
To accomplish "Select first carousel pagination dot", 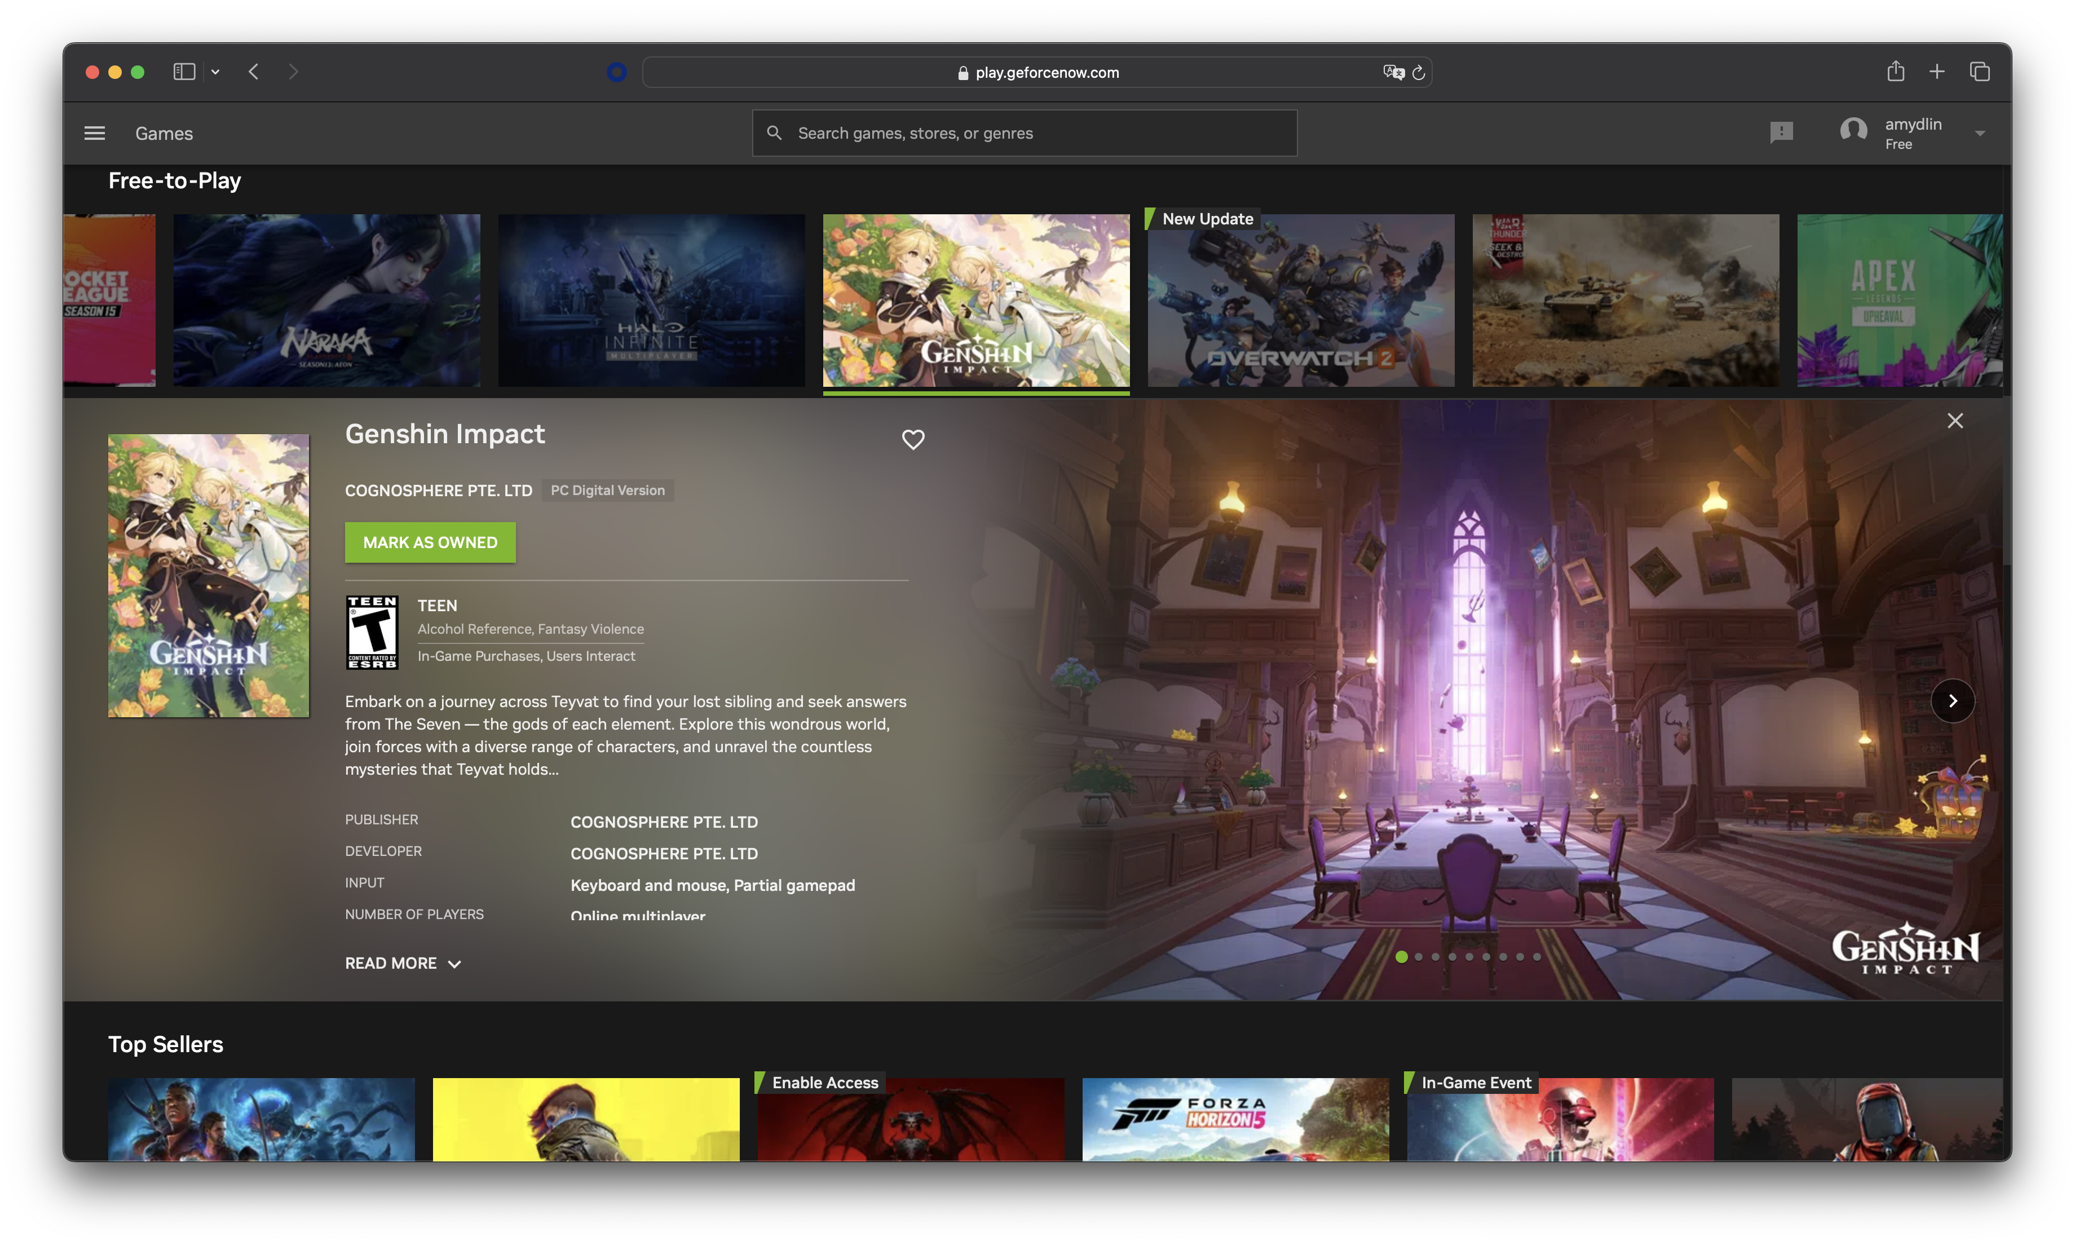I will [x=1401, y=956].
